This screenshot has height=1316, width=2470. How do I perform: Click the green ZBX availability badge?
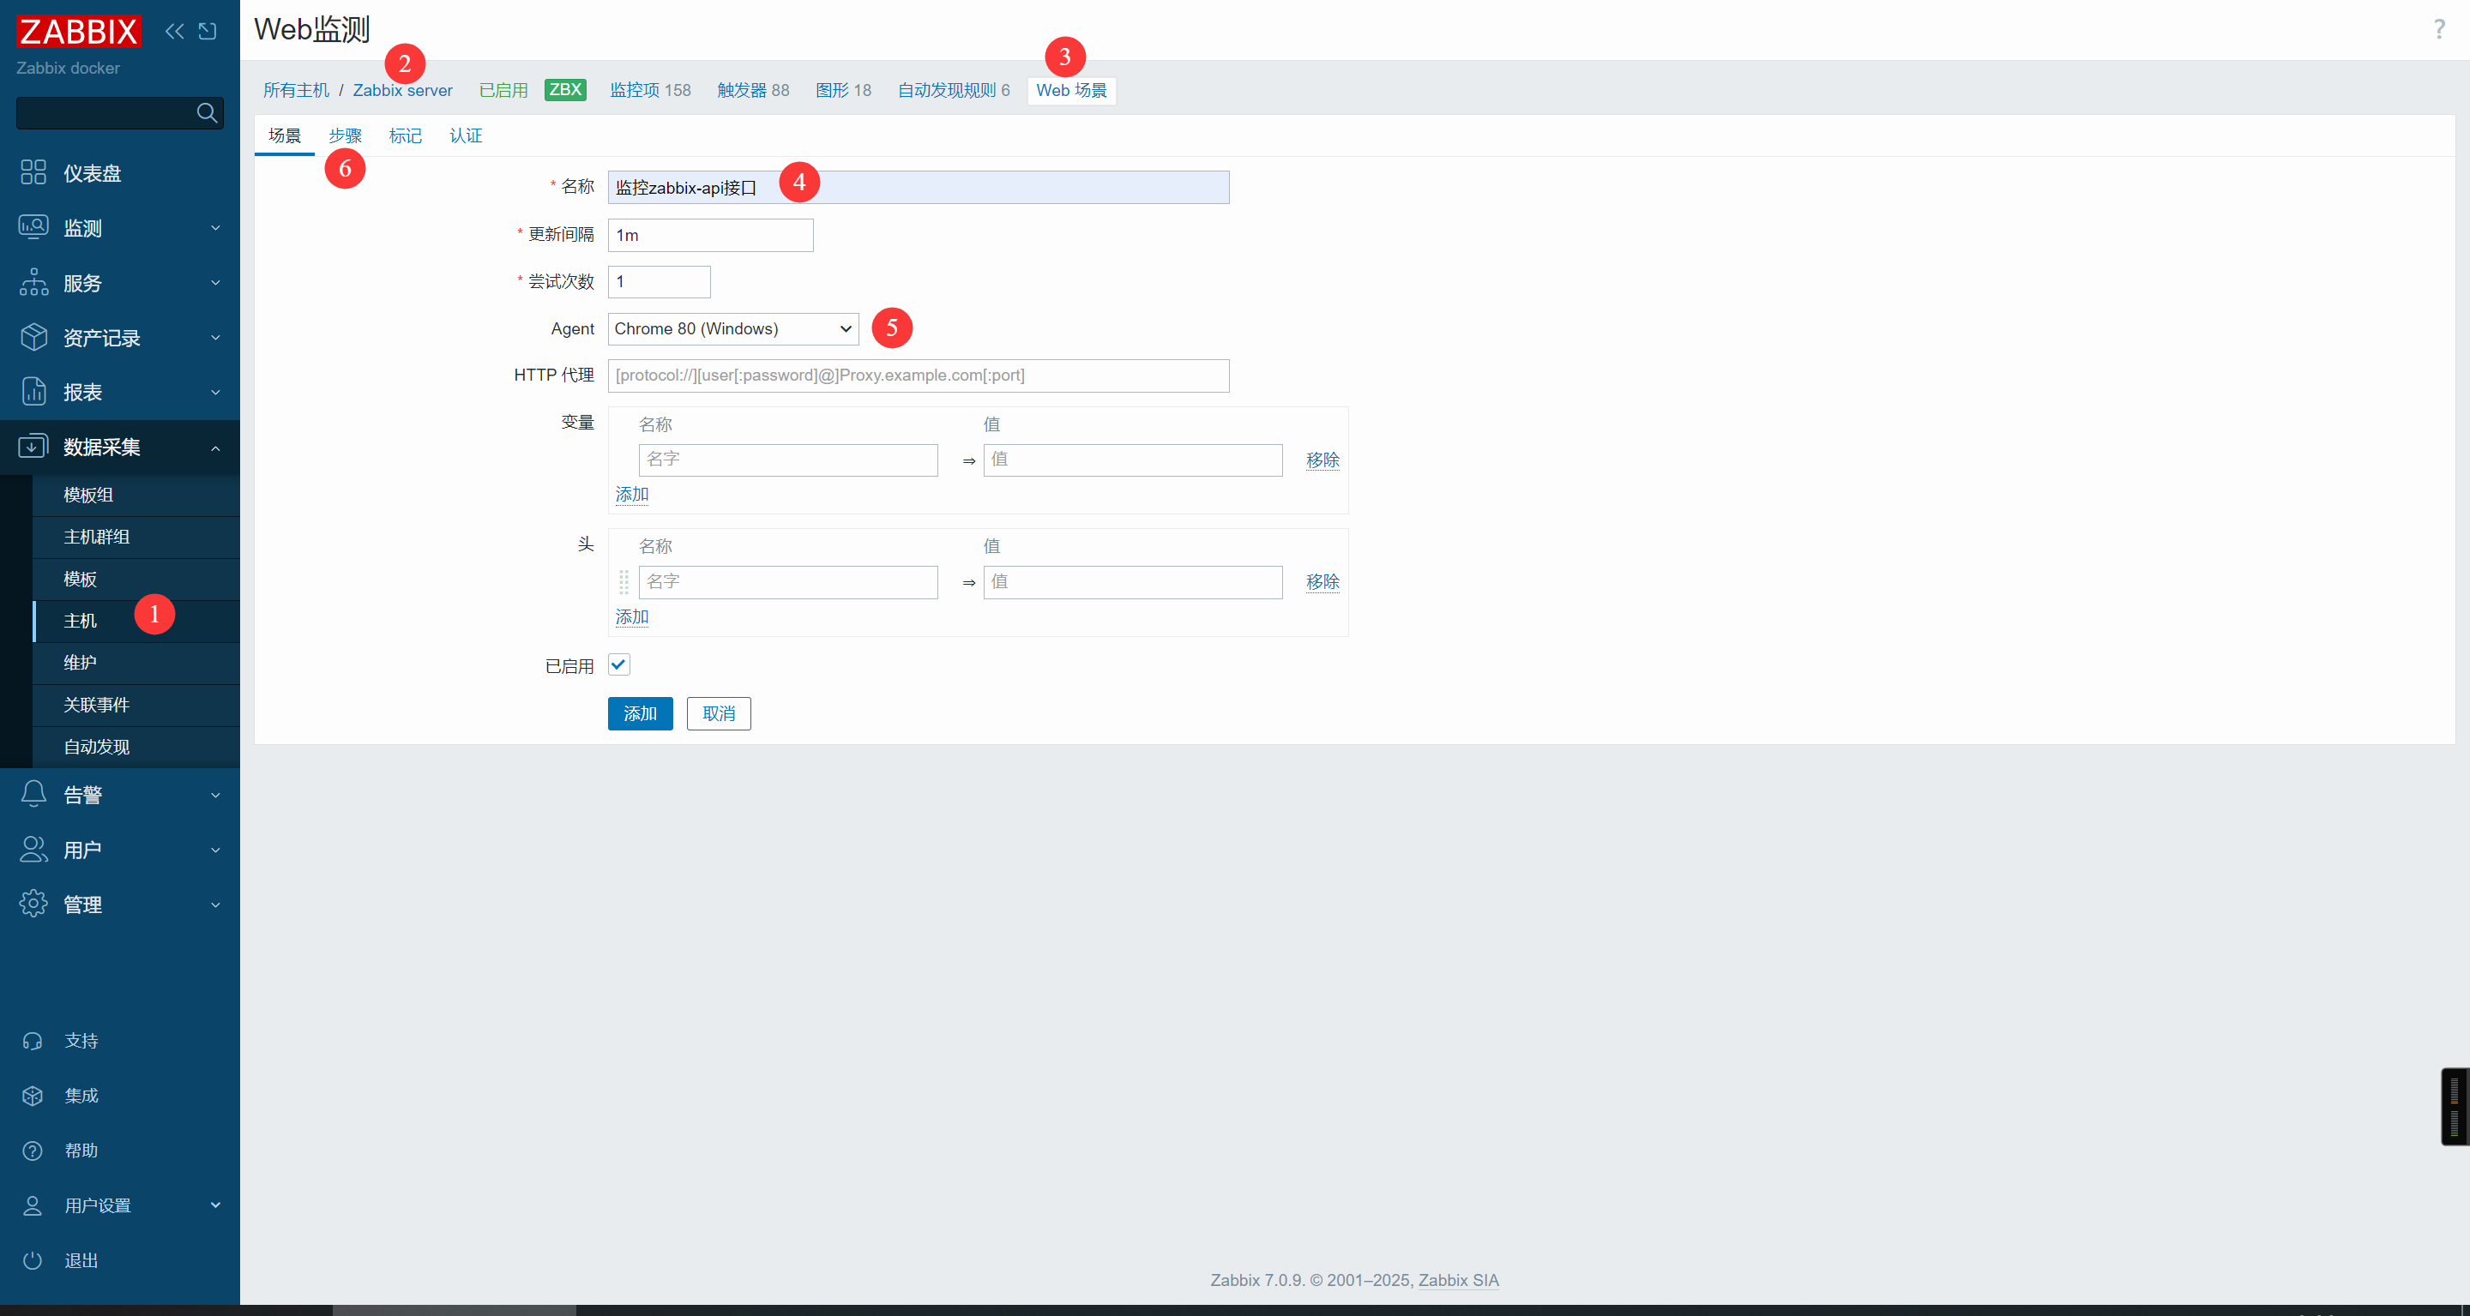(x=565, y=90)
